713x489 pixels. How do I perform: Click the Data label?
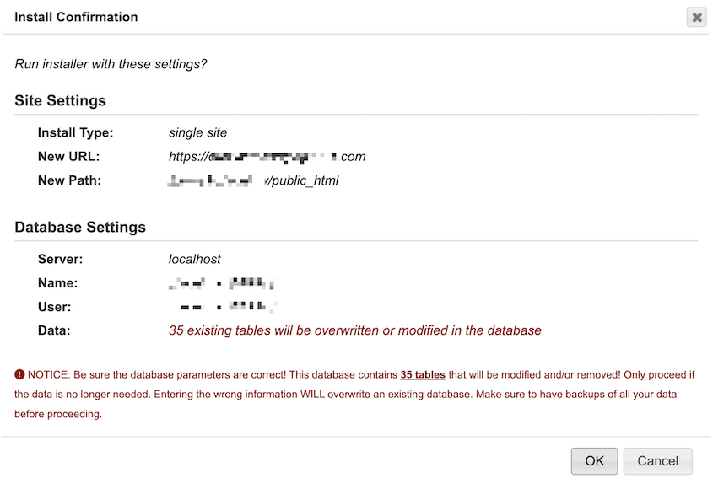(x=54, y=330)
